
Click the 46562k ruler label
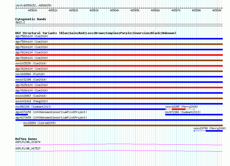pyautogui.click(x=74, y=10)
